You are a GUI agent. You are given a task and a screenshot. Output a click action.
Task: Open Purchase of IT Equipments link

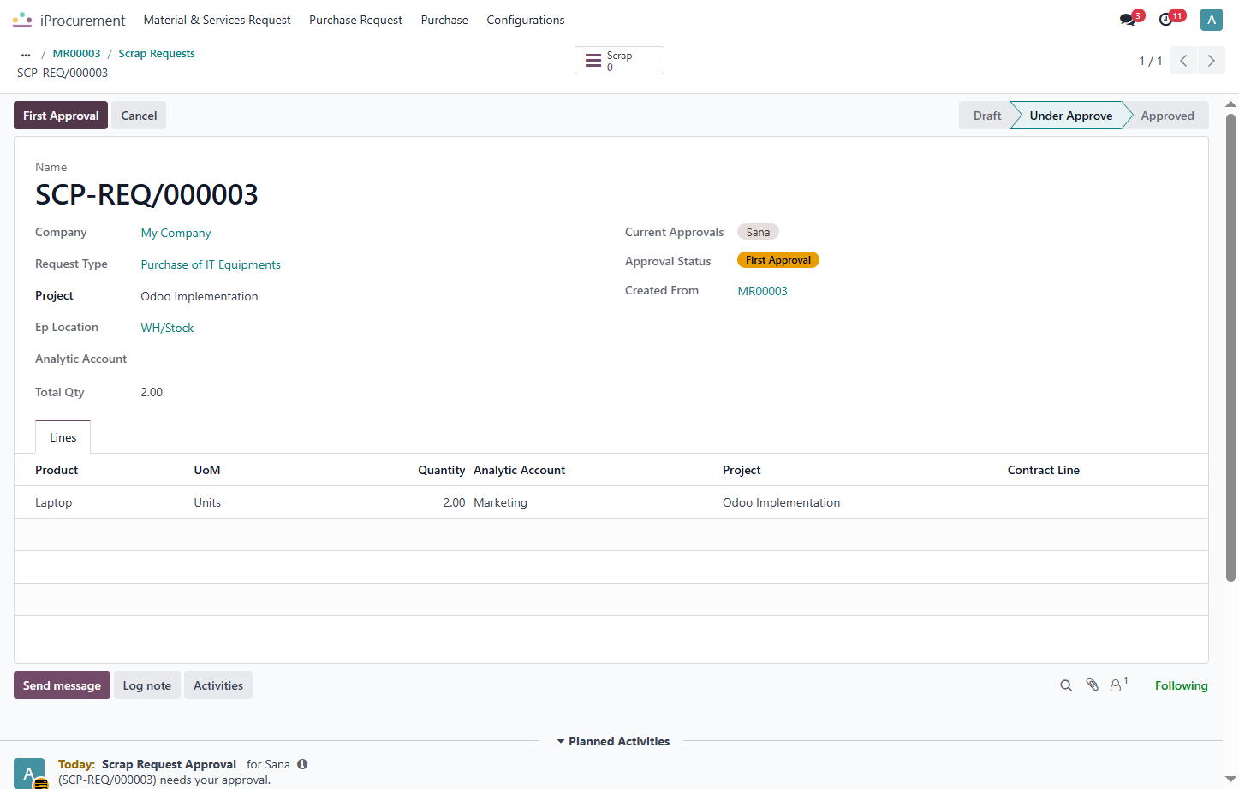click(x=211, y=264)
